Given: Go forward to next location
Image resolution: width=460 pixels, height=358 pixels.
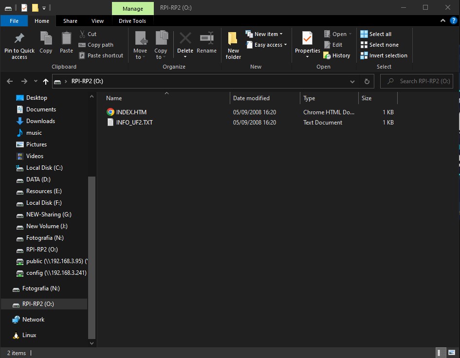Looking at the screenshot, I should point(24,81).
